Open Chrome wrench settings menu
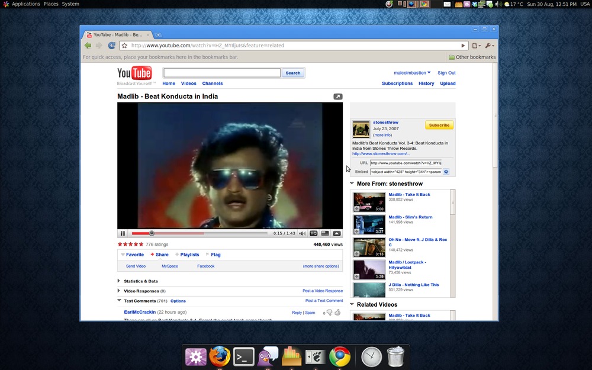The image size is (592, 370). click(x=489, y=46)
